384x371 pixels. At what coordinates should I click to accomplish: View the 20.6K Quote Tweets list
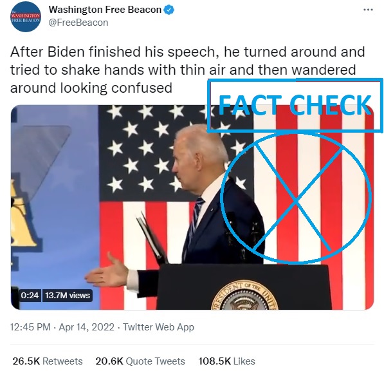coord(140,361)
